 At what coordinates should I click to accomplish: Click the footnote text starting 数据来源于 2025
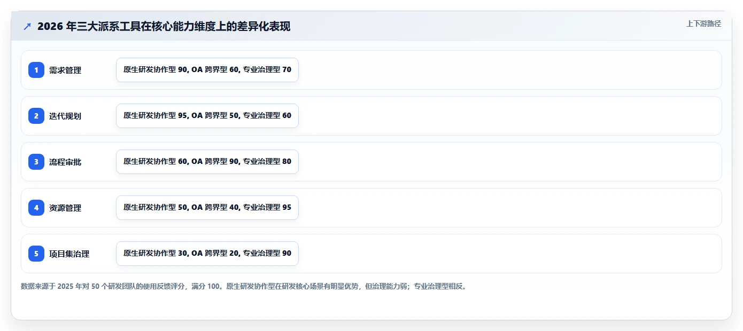[x=244, y=286]
